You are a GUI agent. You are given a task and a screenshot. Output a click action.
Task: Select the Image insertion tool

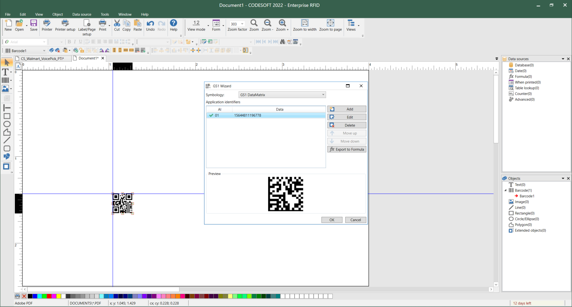[5, 88]
